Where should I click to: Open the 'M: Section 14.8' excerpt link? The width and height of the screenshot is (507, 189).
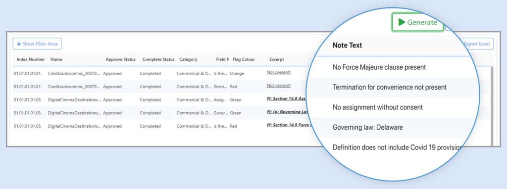coord(286,98)
